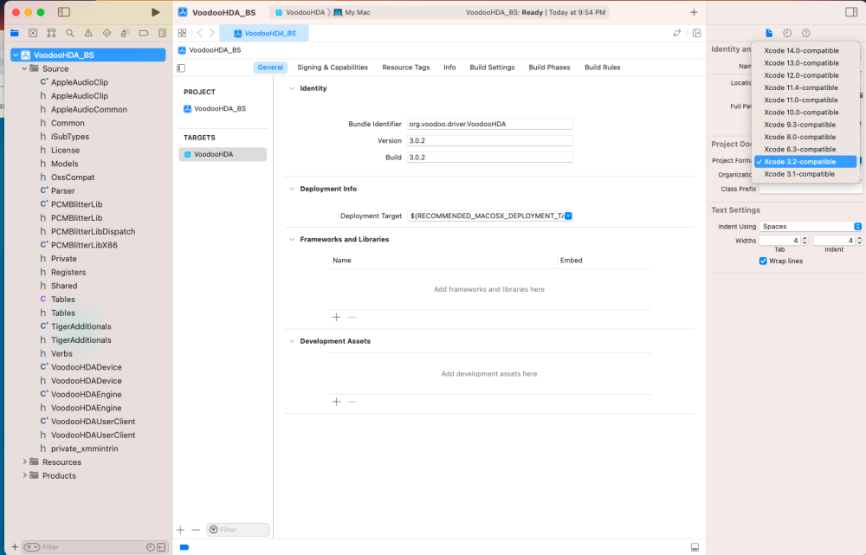Image resolution: width=866 pixels, height=555 pixels.
Task: Collapse the Development Assets section
Action: click(292, 341)
